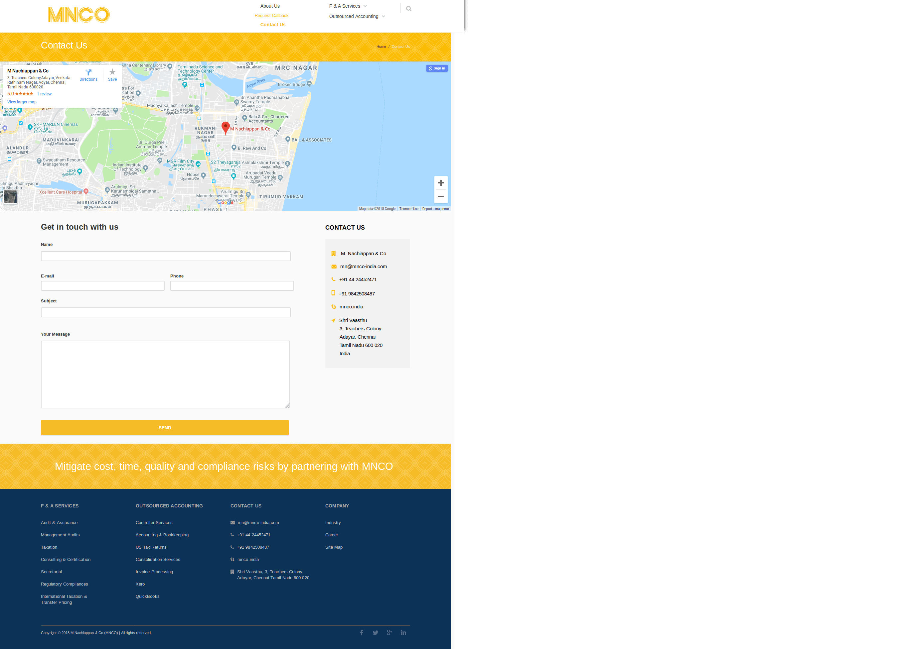Click the Twitter icon in footer
902x649 pixels.
tap(376, 632)
